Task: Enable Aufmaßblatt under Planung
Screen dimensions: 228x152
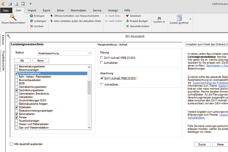Action: coord(102,63)
